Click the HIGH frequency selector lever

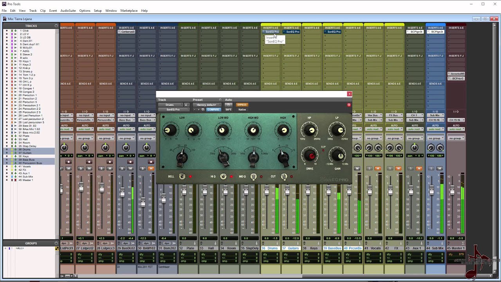pos(283,157)
